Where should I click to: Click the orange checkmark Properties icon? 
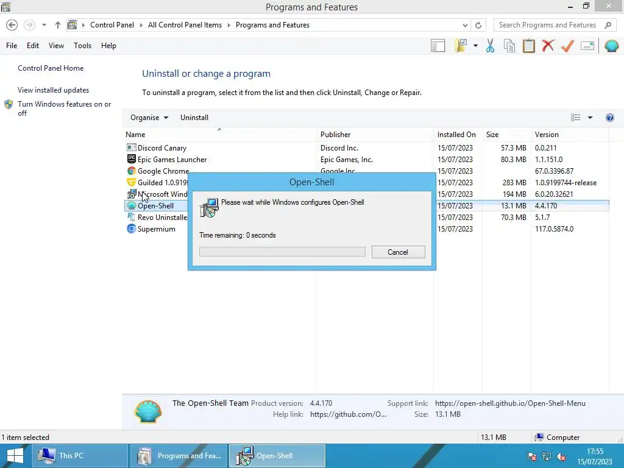[567, 46]
